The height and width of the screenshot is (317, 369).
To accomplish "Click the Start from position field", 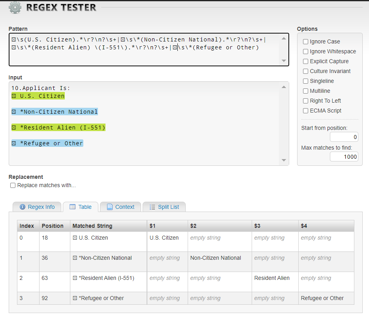I will (x=344, y=137).
